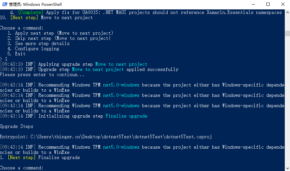Click the scrollbar down arrow
Screen dimensions: 290x171
click(x=287, y=168)
